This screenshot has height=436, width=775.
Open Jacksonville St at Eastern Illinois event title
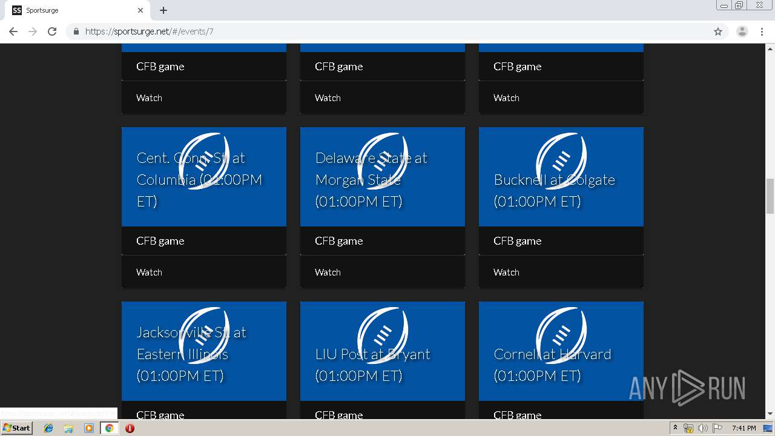point(192,354)
